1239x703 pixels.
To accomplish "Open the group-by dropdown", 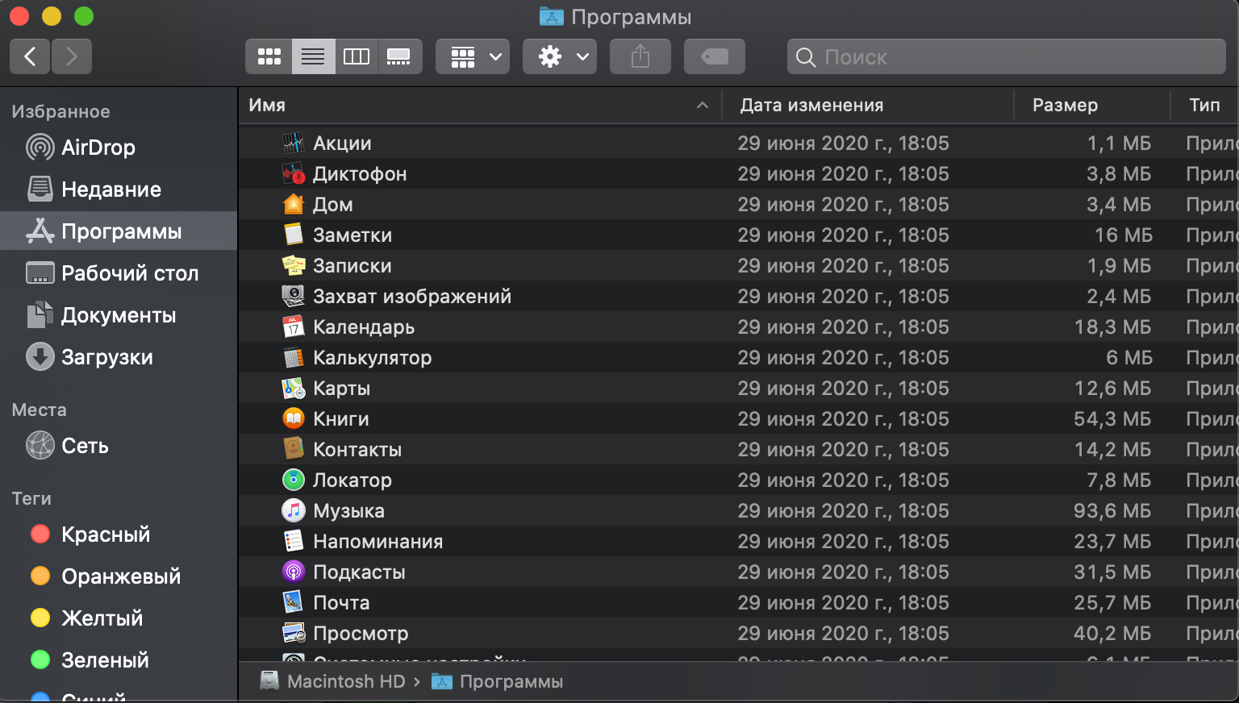I will point(473,56).
